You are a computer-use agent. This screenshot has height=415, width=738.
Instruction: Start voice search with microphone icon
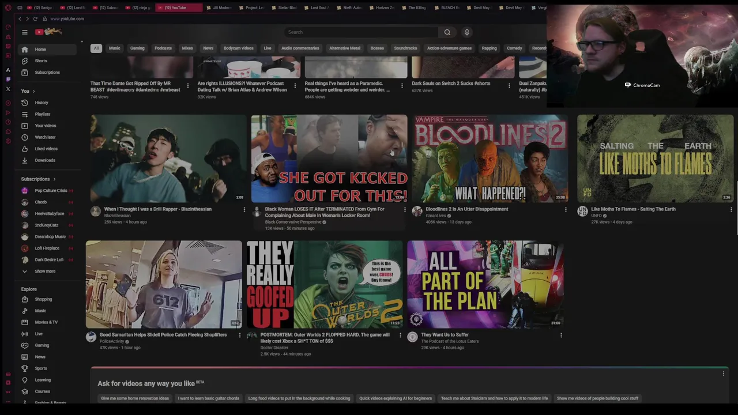pyautogui.click(x=467, y=32)
